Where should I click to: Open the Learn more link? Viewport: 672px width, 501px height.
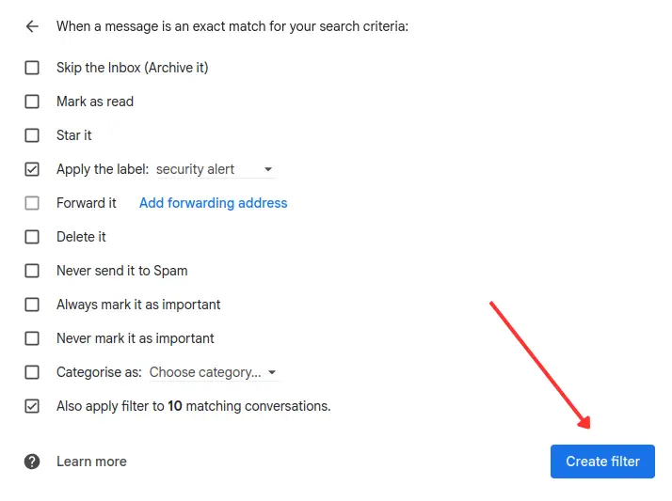click(x=91, y=462)
